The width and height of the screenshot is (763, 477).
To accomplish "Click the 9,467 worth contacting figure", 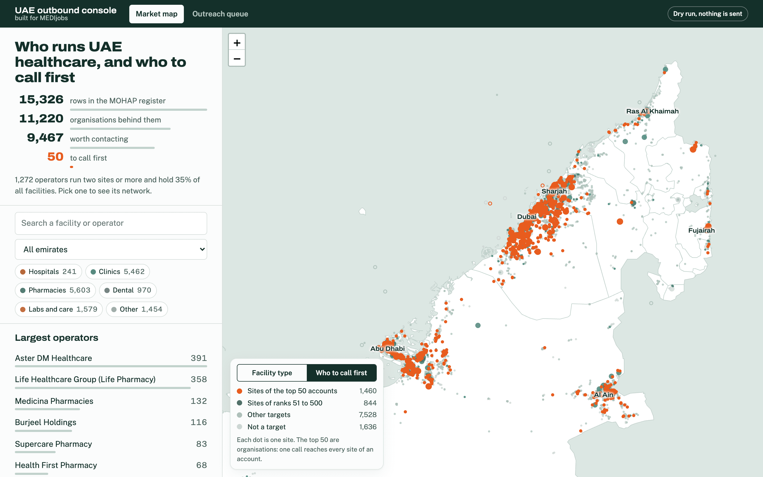I will [45, 138].
